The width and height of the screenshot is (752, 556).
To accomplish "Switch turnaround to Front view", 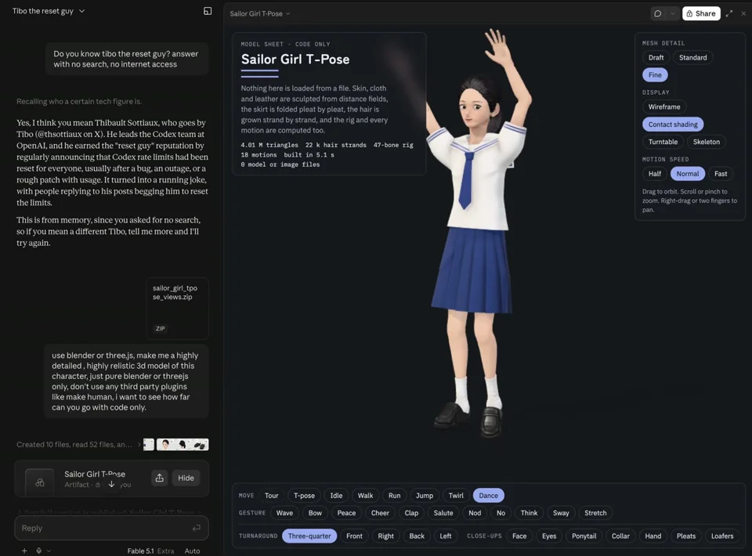I will point(354,536).
